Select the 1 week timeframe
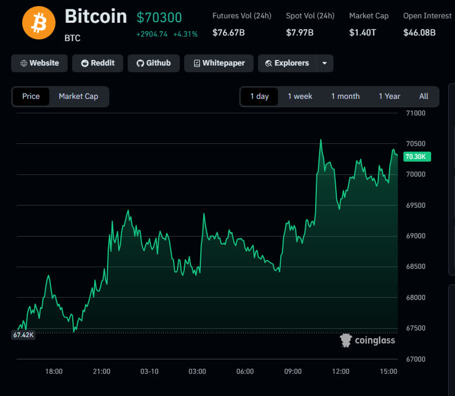This screenshot has width=455, height=396. (300, 96)
